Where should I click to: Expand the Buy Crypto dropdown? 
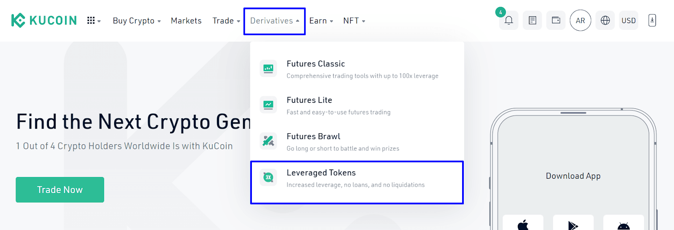tap(137, 21)
